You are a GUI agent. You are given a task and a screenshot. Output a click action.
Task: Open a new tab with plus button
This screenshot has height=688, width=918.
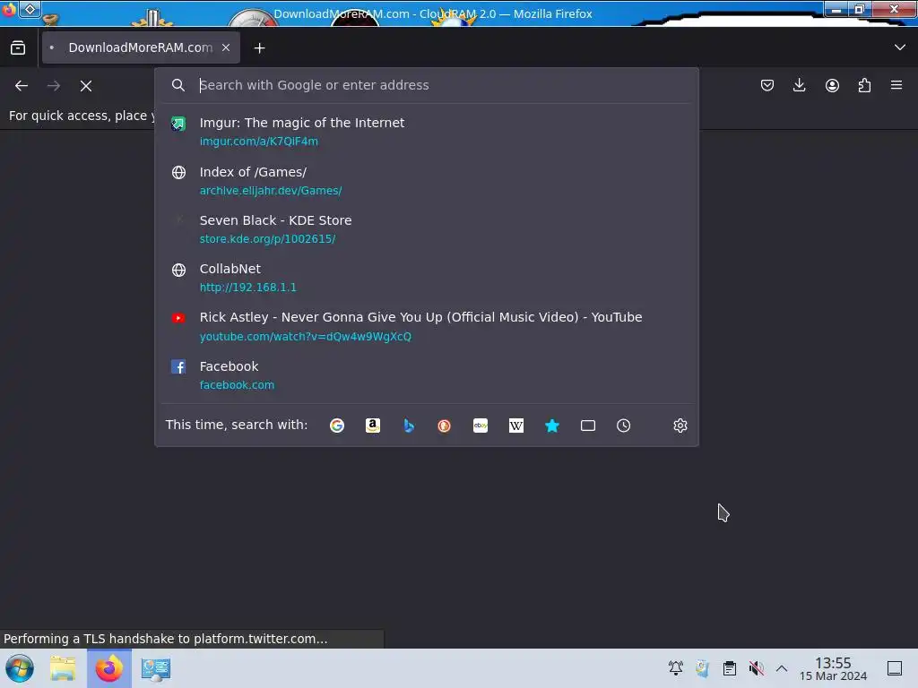259,48
